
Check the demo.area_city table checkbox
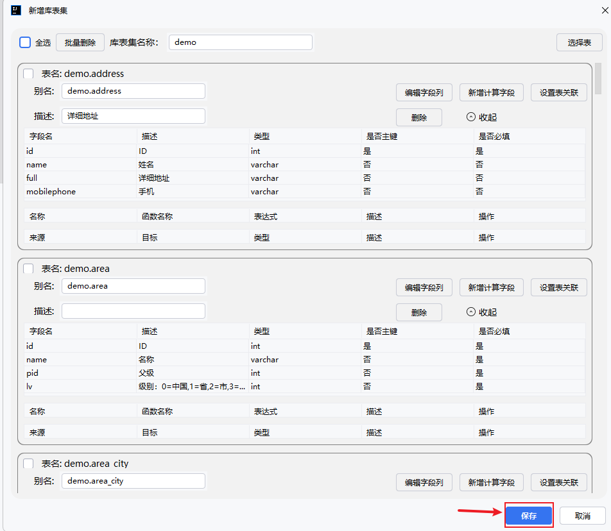tap(28, 464)
